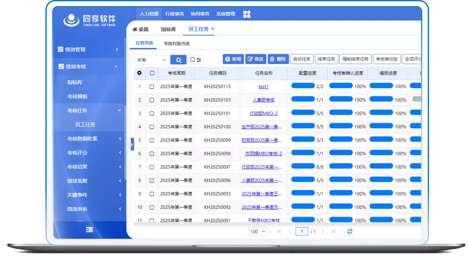
Task: Expand the 考核评分 chevron
Action: [120, 152]
